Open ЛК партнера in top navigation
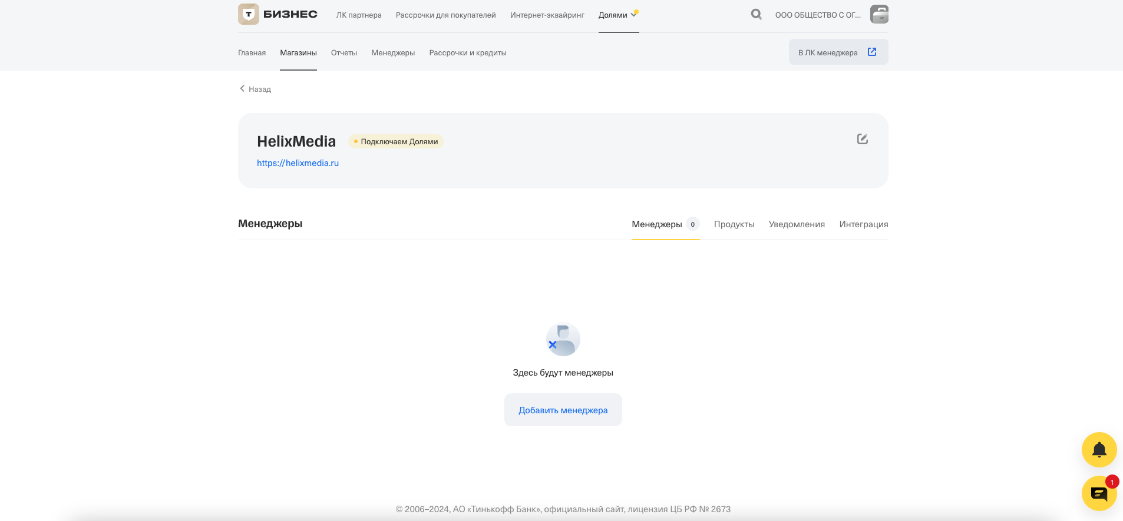The height and width of the screenshot is (521, 1123). point(359,15)
